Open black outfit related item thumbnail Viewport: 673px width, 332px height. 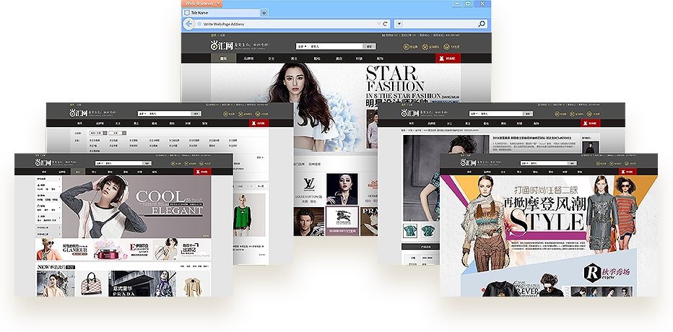coord(591,147)
